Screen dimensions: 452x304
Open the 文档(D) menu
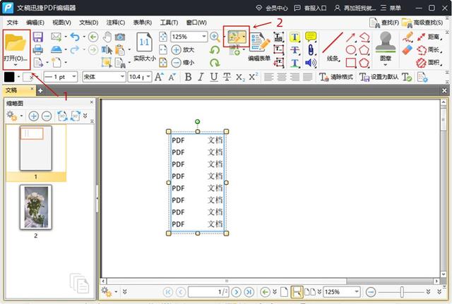click(89, 23)
